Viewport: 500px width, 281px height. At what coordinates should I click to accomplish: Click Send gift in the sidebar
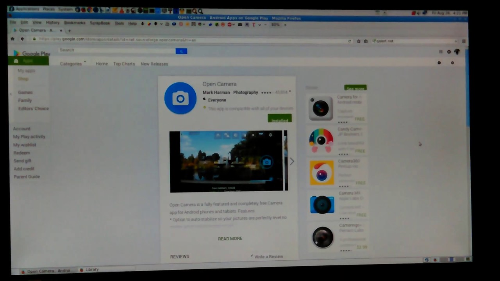23,161
